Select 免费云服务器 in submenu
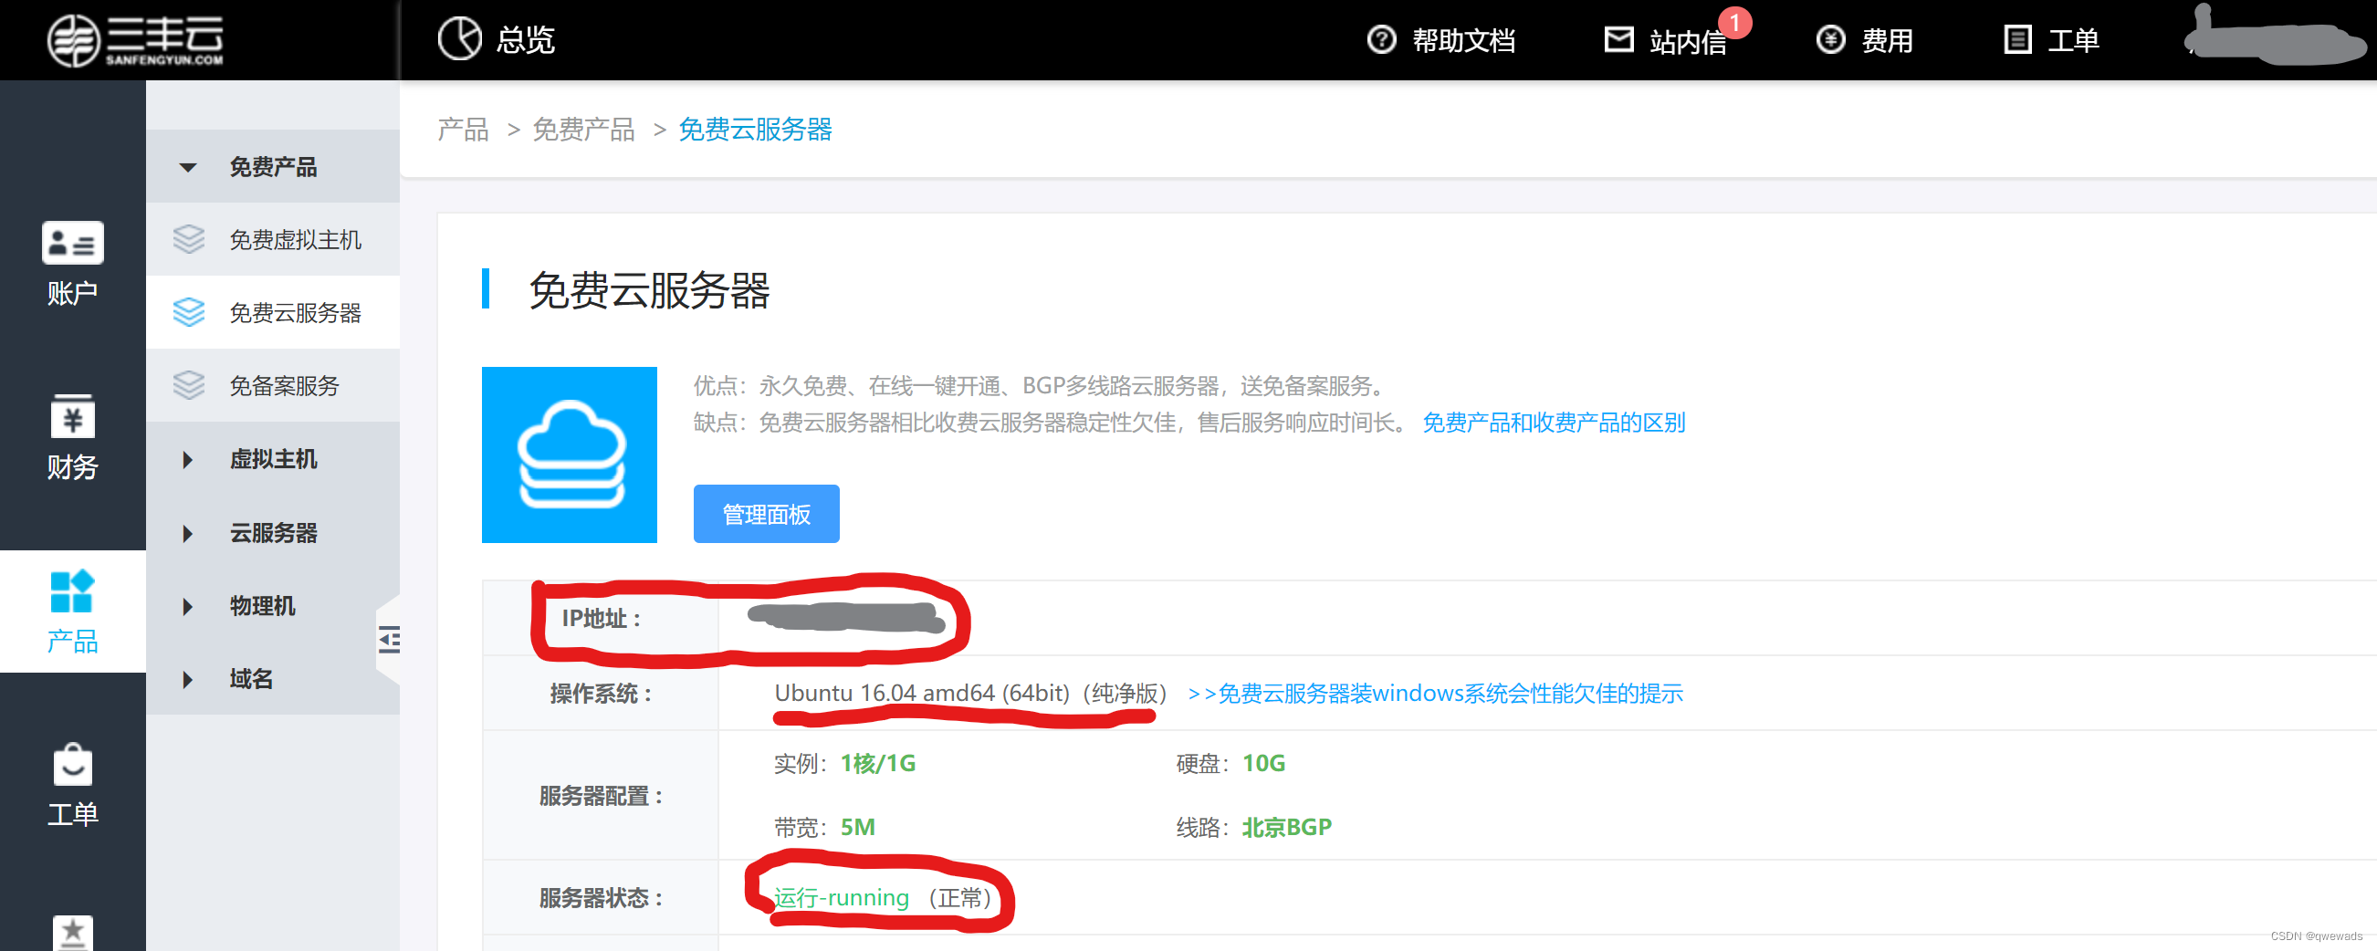 [295, 313]
